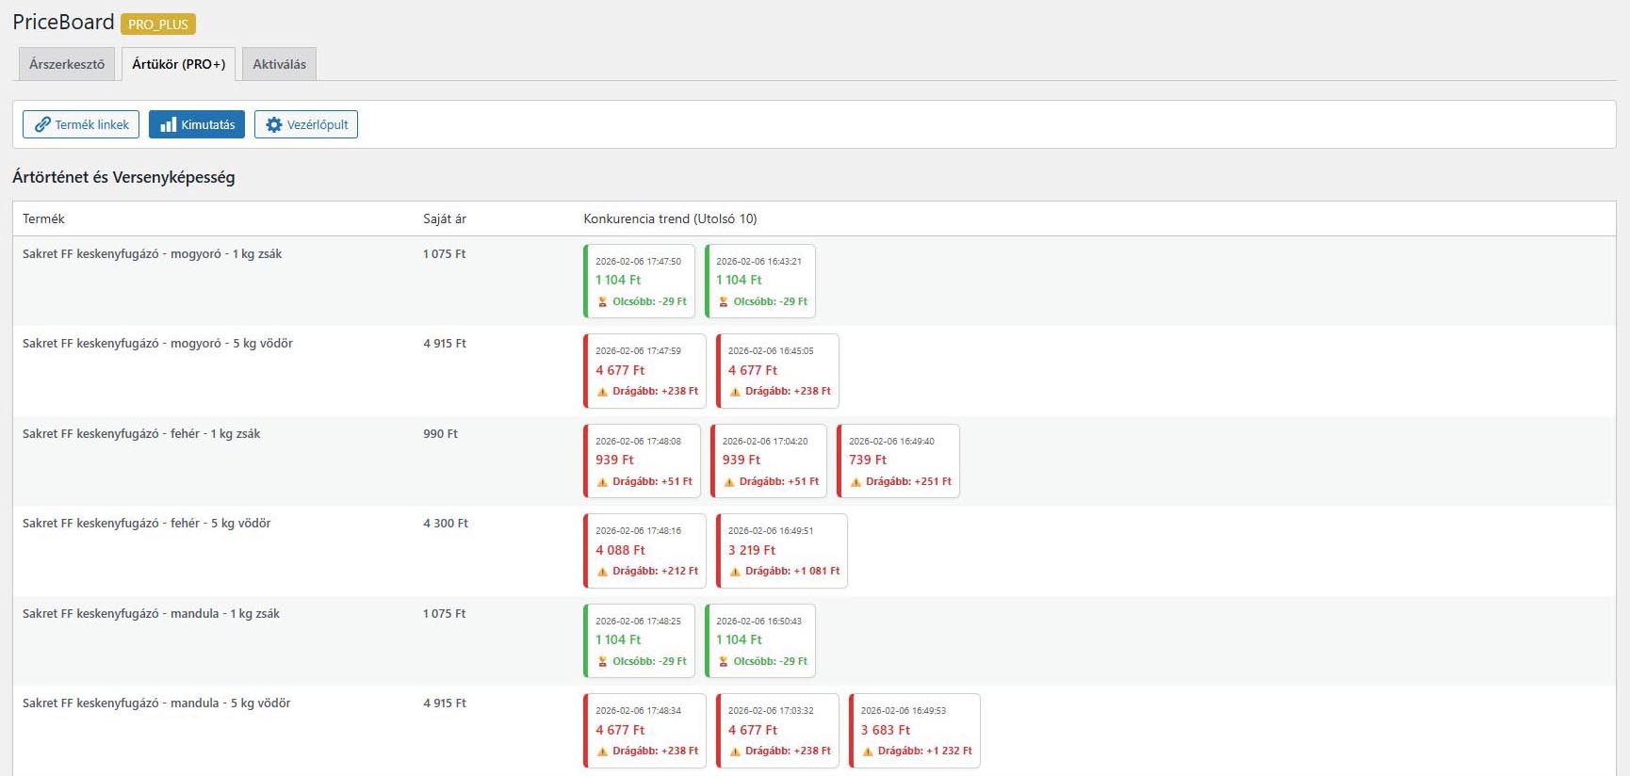Click the PRO_PLUS badge
This screenshot has height=776, width=1630.
click(x=158, y=24)
